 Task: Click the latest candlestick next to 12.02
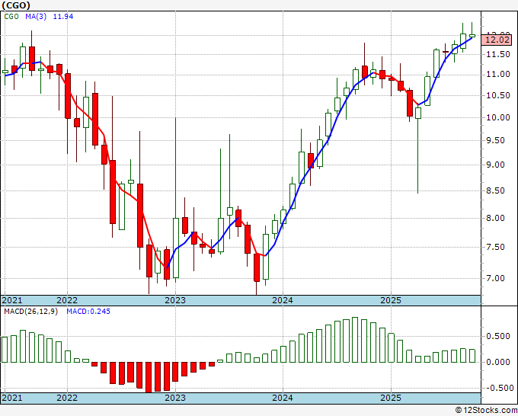click(472, 35)
